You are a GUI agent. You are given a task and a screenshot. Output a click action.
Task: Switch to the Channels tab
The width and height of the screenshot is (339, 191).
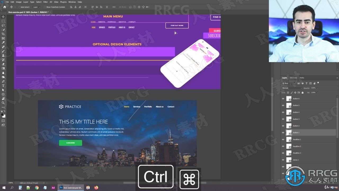point(293,78)
